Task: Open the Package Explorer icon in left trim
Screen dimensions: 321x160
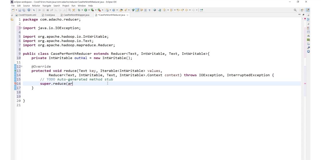Action: click(x=12, y=19)
